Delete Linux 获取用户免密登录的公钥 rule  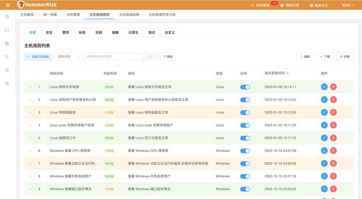pyautogui.click(x=334, y=99)
